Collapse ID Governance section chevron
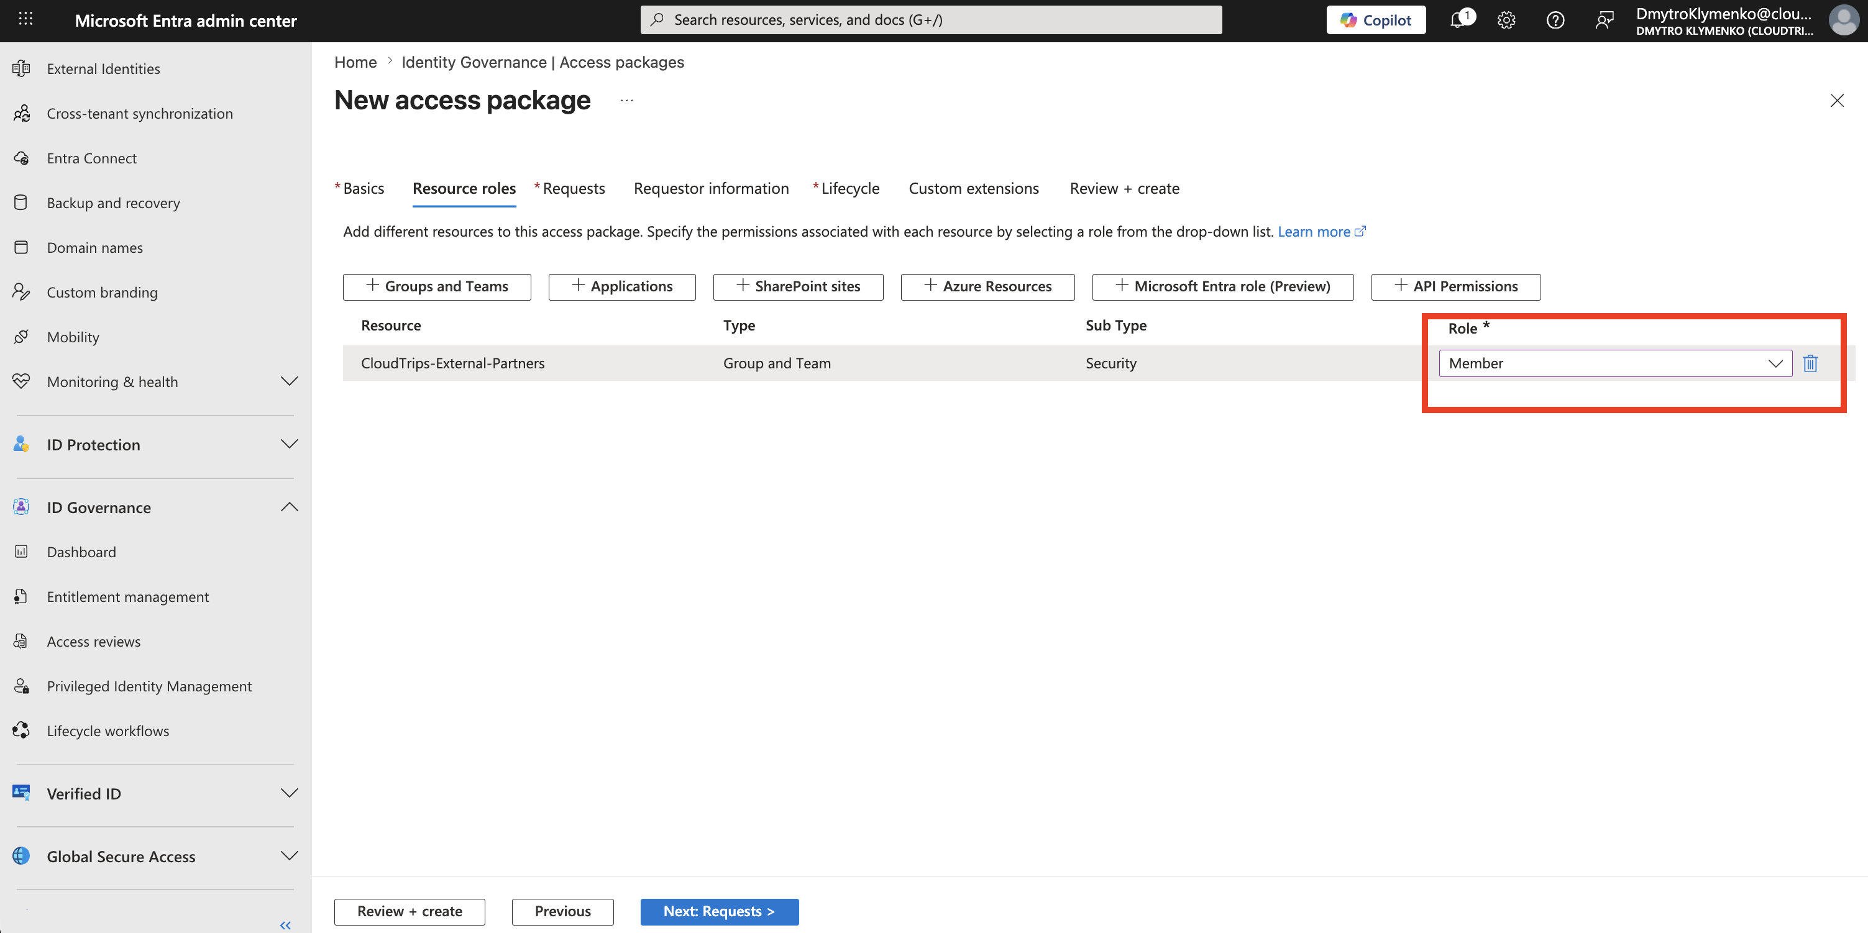 [x=290, y=507]
